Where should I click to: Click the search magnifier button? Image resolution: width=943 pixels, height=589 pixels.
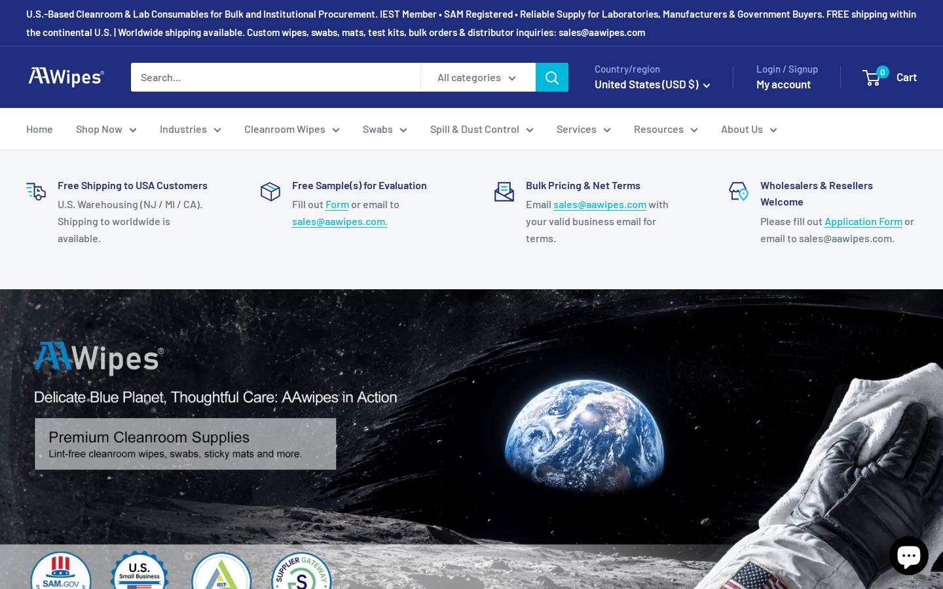click(x=552, y=77)
